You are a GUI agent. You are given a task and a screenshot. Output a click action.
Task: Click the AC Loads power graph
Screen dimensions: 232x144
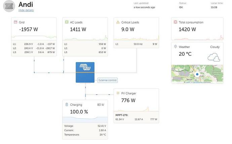click(85, 38)
